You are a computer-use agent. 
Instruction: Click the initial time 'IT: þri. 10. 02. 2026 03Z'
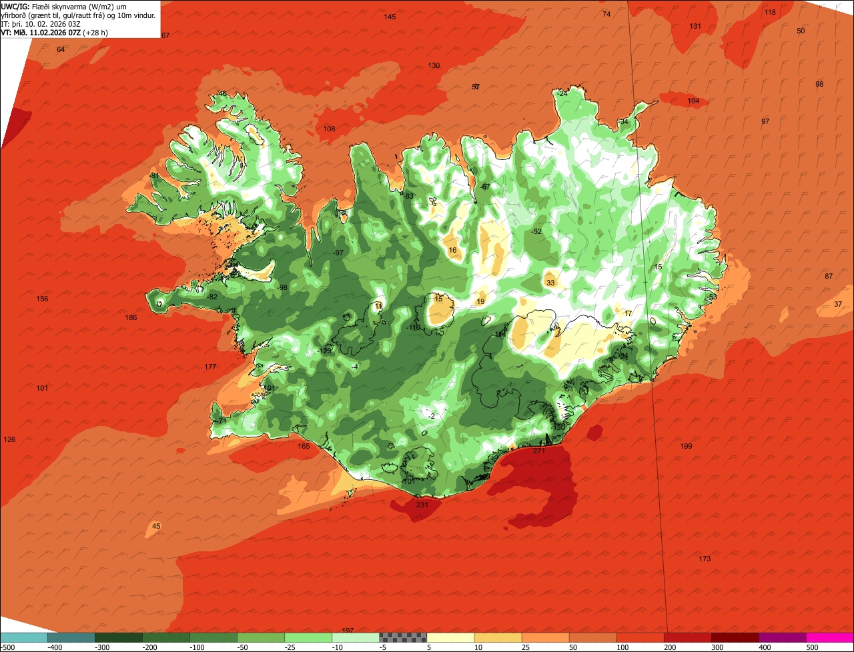pyautogui.click(x=41, y=24)
